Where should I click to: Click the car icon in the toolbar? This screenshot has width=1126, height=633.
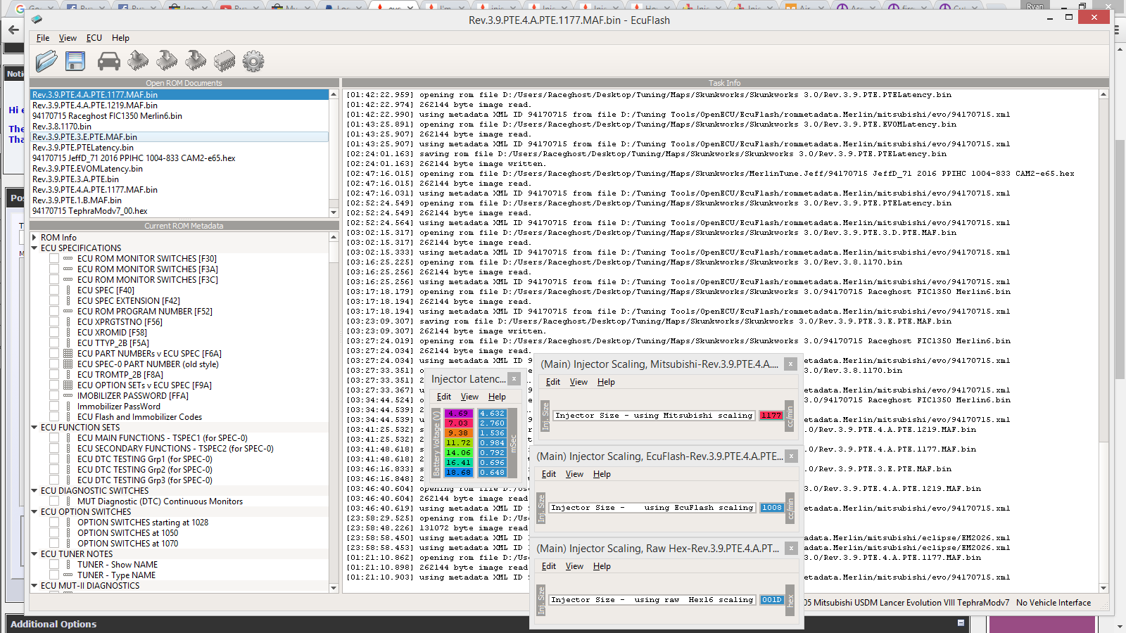click(x=108, y=61)
